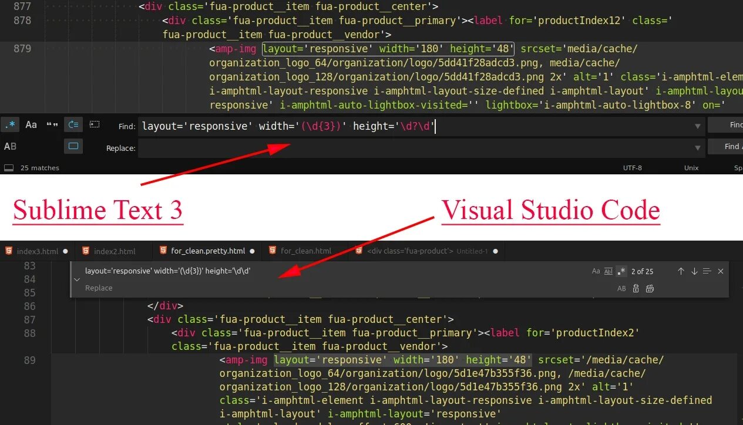Viewport: 743px width, 425px height.
Task: Close the VS Code find widget
Action: click(x=721, y=271)
